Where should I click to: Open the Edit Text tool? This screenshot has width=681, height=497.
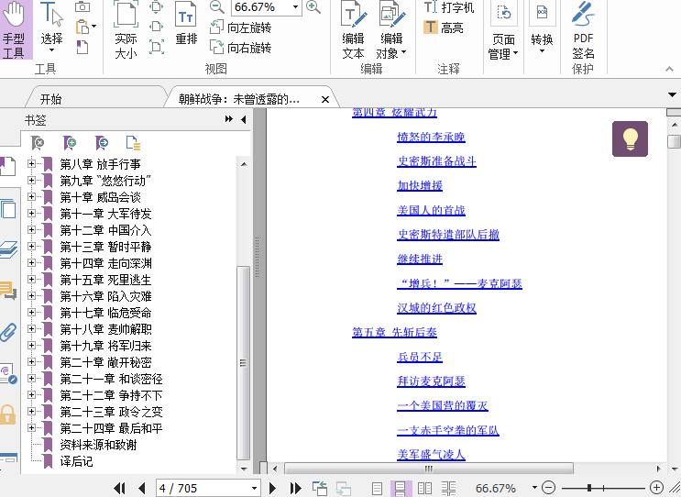click(x=353, y=29)
